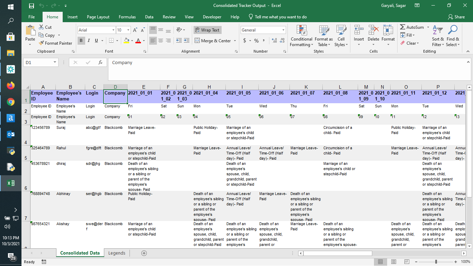
Task: Apply bold formatting from the Font group
Action: click(x=81, y=41)
